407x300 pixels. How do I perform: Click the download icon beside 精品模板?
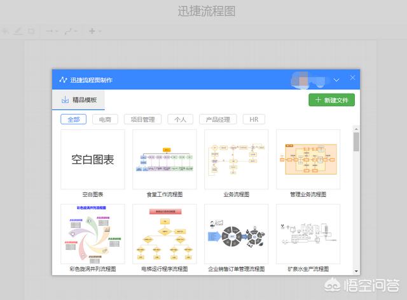point(65,99)
